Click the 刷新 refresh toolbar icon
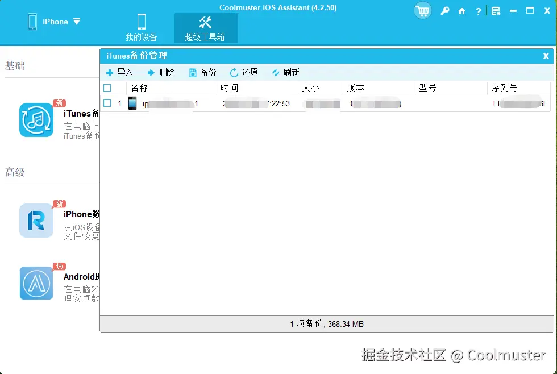 [285, 72]
